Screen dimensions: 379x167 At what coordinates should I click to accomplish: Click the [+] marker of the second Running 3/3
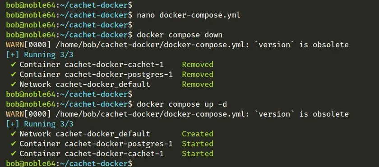click(13, 124)
